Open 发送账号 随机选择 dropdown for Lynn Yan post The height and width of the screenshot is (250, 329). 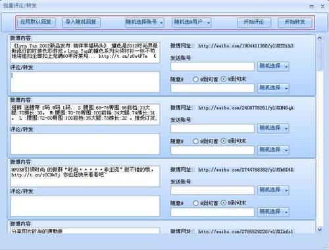tap(273, 66)
